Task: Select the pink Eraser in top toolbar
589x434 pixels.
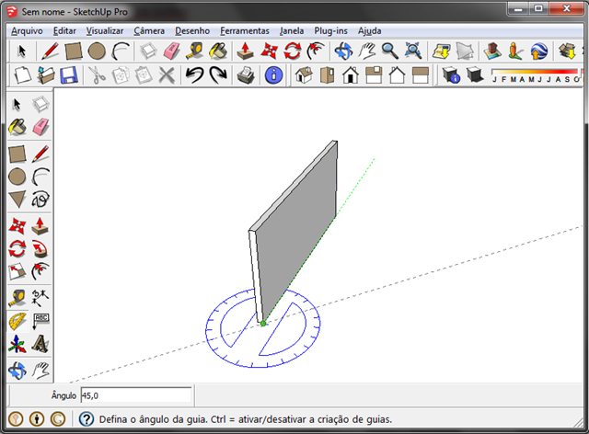Action: 172,51
